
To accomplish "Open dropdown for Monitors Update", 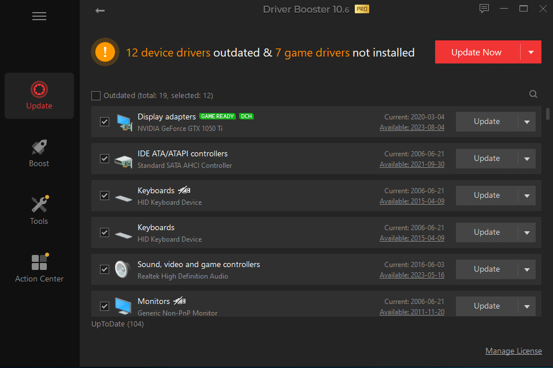I will pos(527,306).
